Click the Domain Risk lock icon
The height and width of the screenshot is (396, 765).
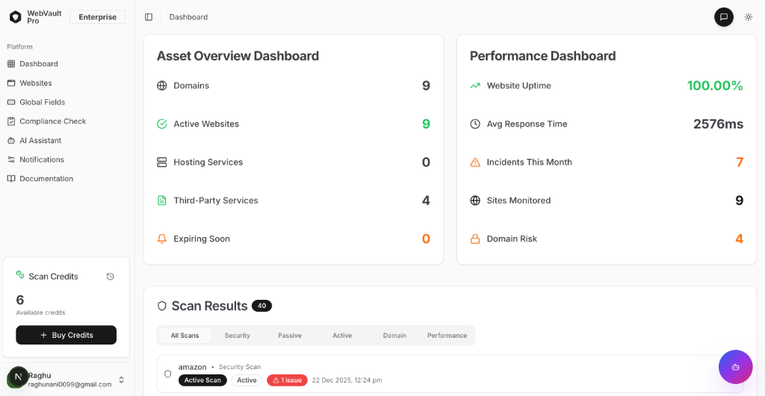coord(475,239)
